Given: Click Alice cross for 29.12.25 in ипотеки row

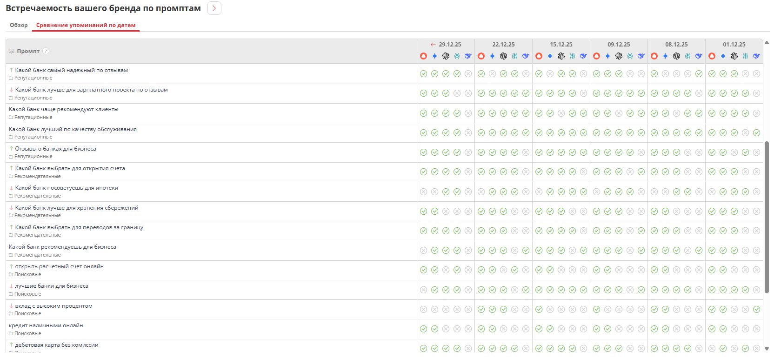Looking at the screenshot, I should pos(423,192).
